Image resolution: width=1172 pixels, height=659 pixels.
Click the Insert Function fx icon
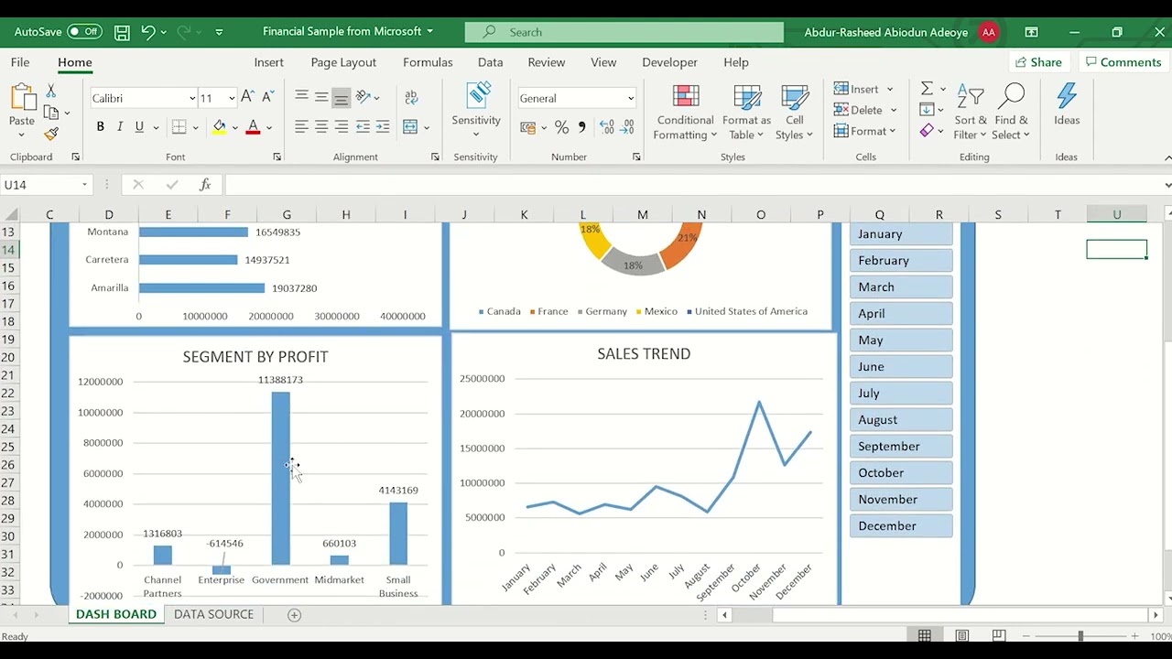[x=205, y=185]
